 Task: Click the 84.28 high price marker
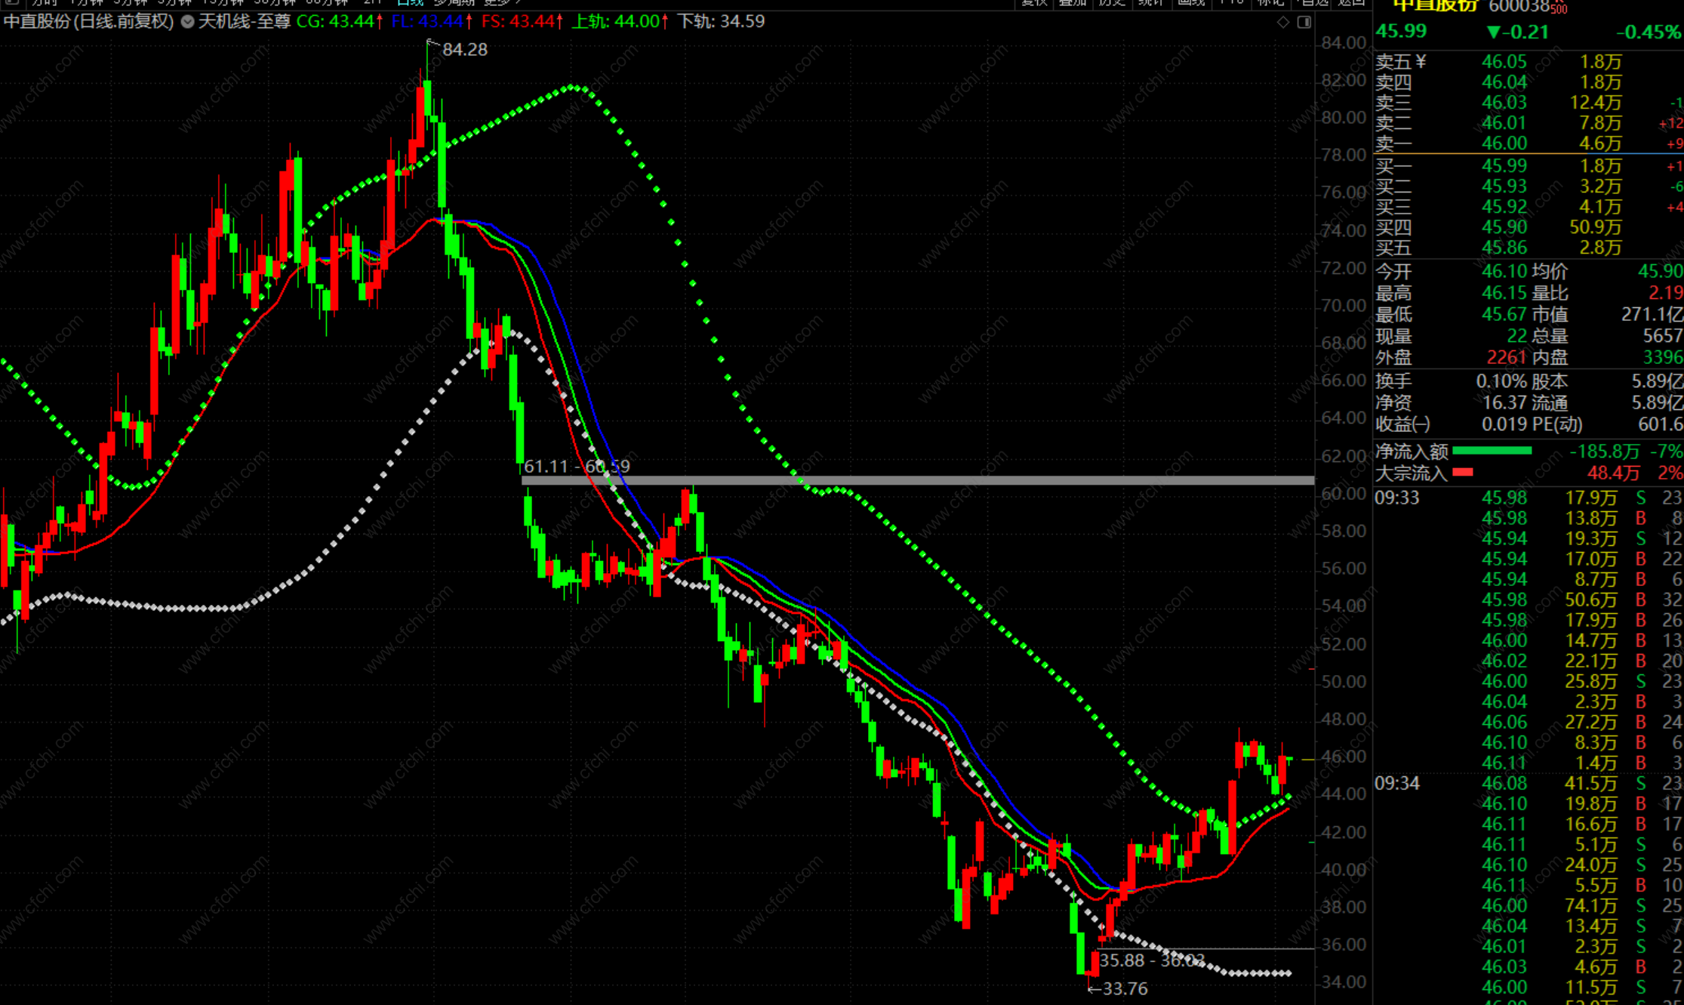pyautogui.click(x=464, y=50)
